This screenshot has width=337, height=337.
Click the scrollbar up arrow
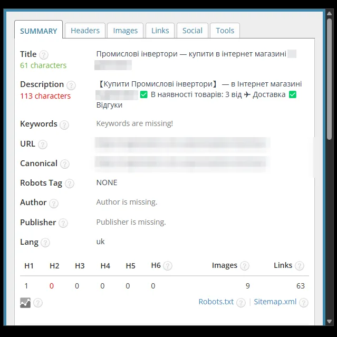tap(329, 13)
